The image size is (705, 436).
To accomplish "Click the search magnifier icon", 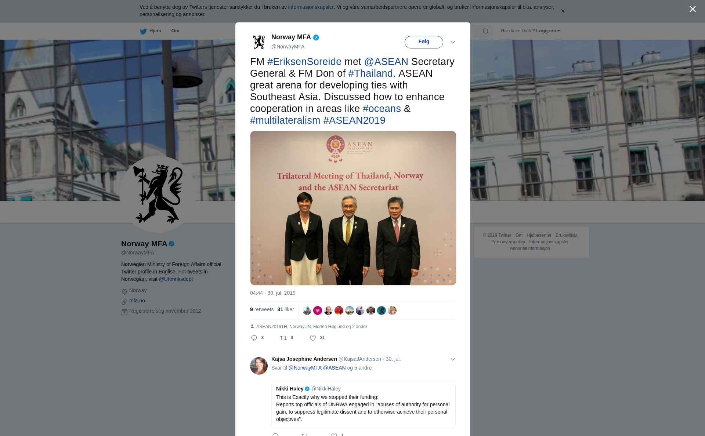I will point(486,31).
